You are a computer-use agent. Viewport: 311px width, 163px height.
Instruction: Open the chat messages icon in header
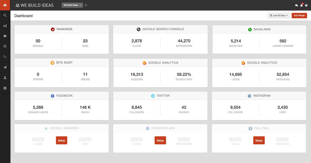(x=296, y=5)
